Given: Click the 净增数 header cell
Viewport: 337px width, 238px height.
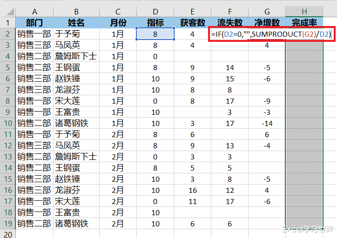Looking at the screenshot, I should pos(267,23).
